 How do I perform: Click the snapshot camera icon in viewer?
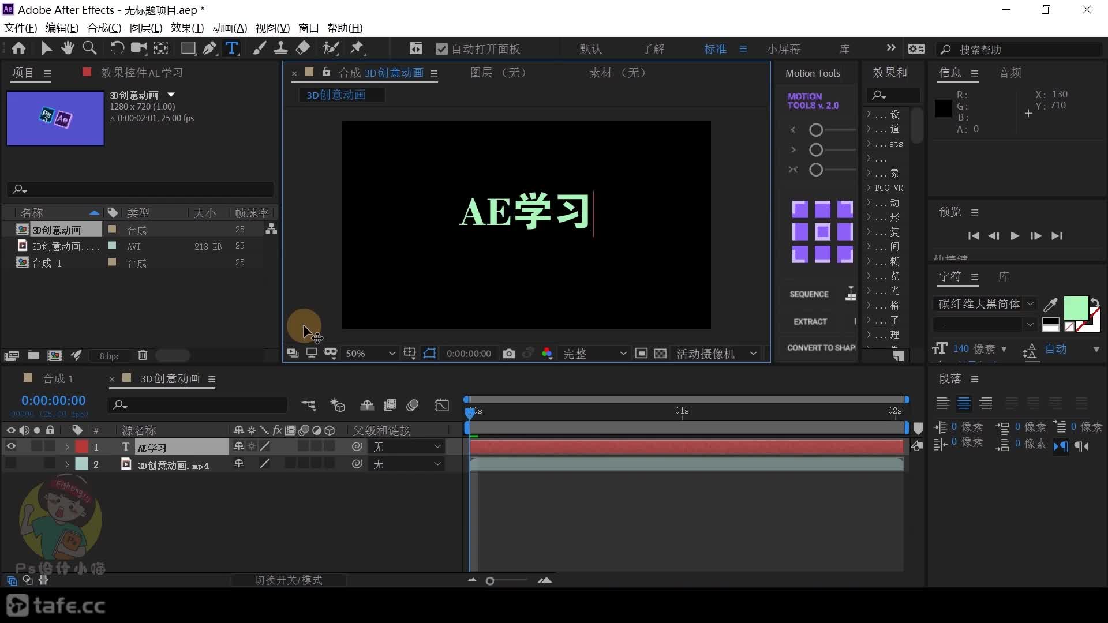(x=508, y=354)
